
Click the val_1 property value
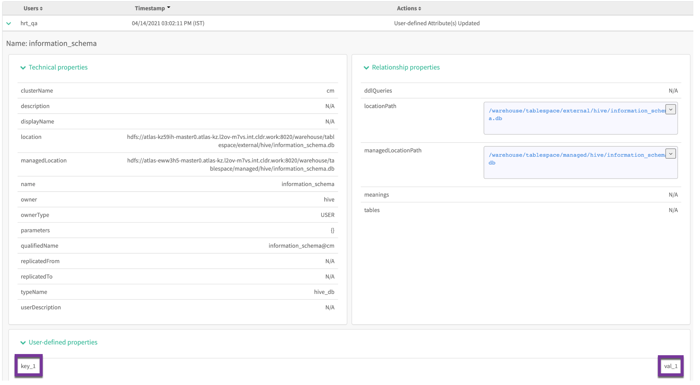tap(670, 366)
